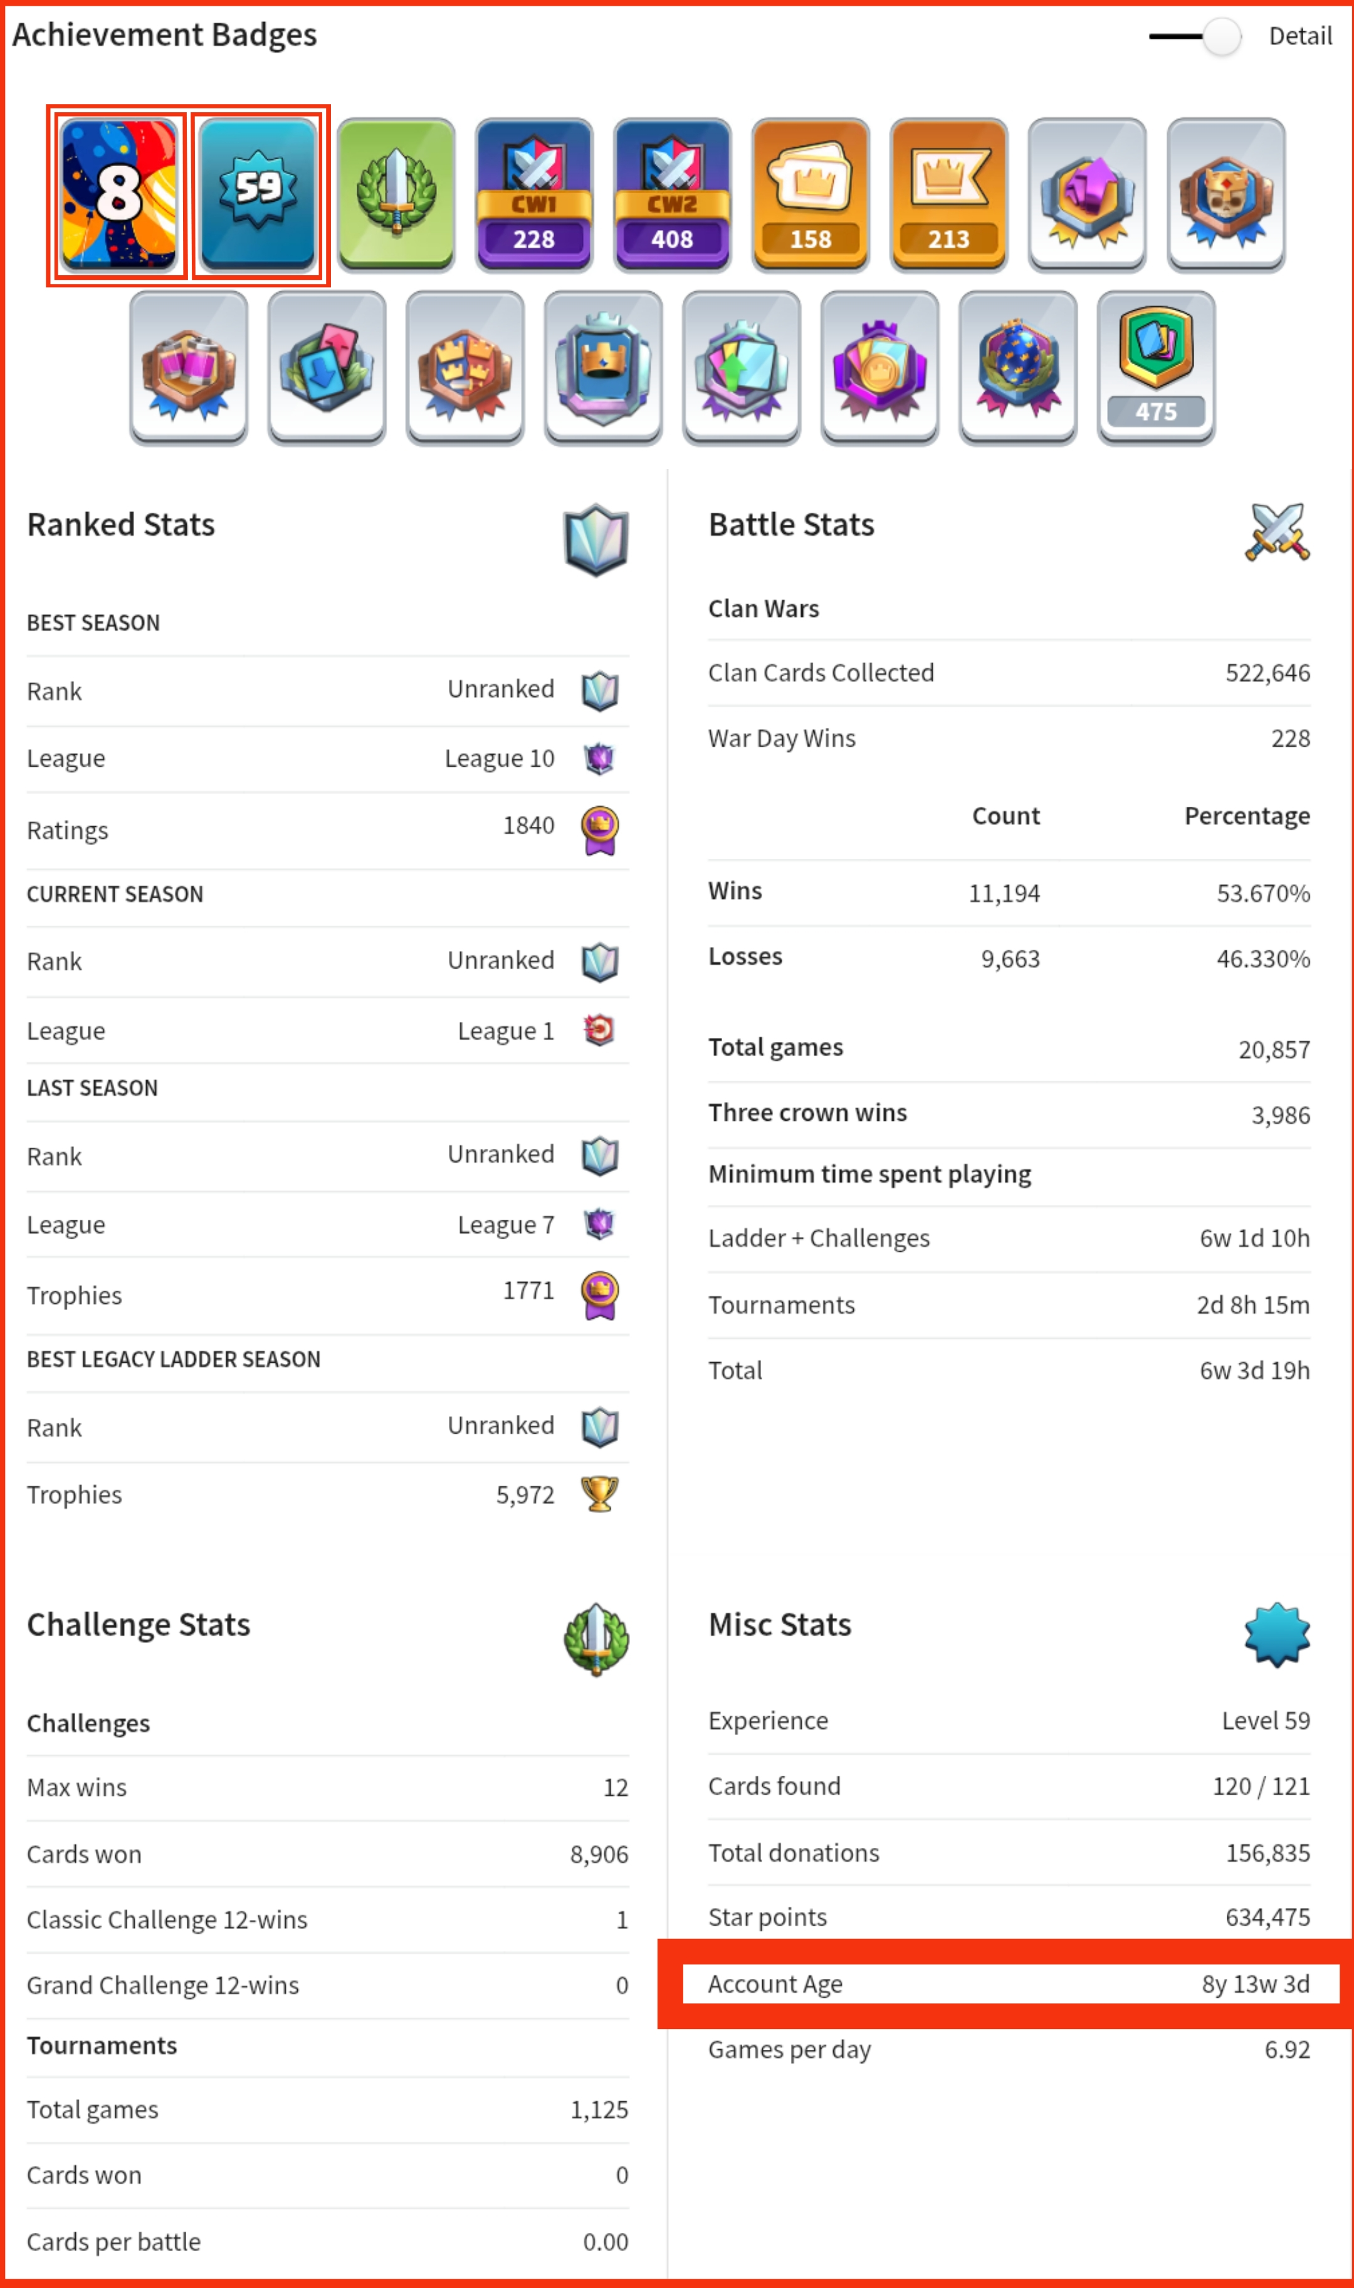Screen dimensions: 1354x2288
Task: Click the crossed swords Battle Stats icon
Action: 1276,532
